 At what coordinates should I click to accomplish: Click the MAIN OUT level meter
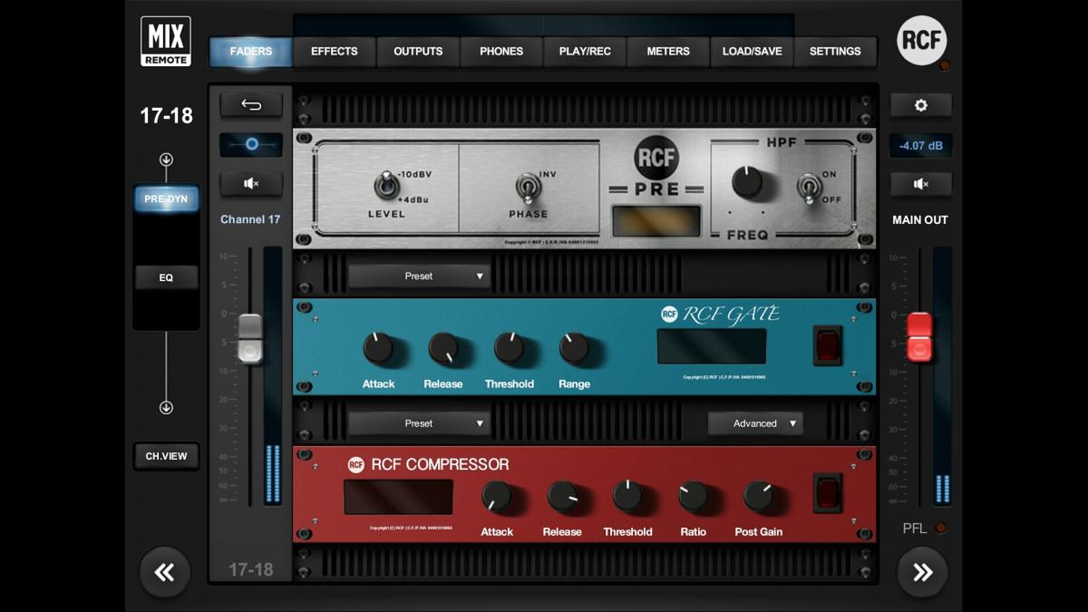(942, 375)
